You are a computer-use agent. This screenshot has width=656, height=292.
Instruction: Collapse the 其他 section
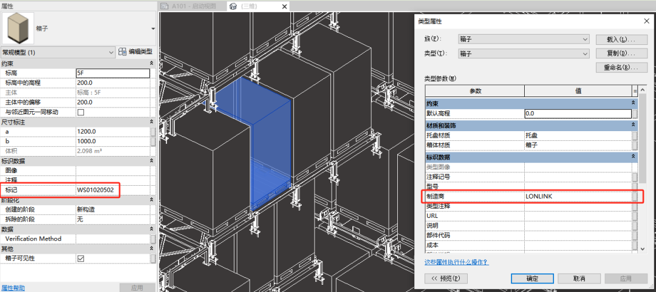[x=152, y=248]
